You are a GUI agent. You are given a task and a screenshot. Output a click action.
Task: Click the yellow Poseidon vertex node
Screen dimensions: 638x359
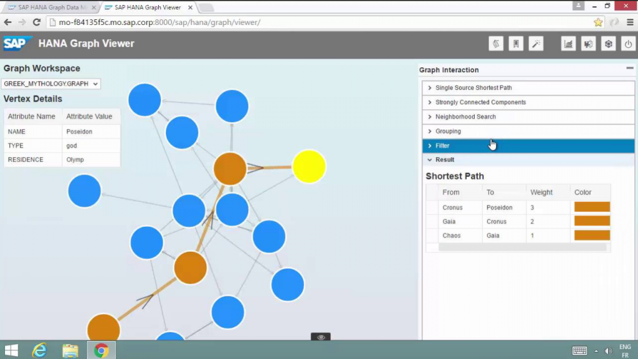(x=309, y=166)
